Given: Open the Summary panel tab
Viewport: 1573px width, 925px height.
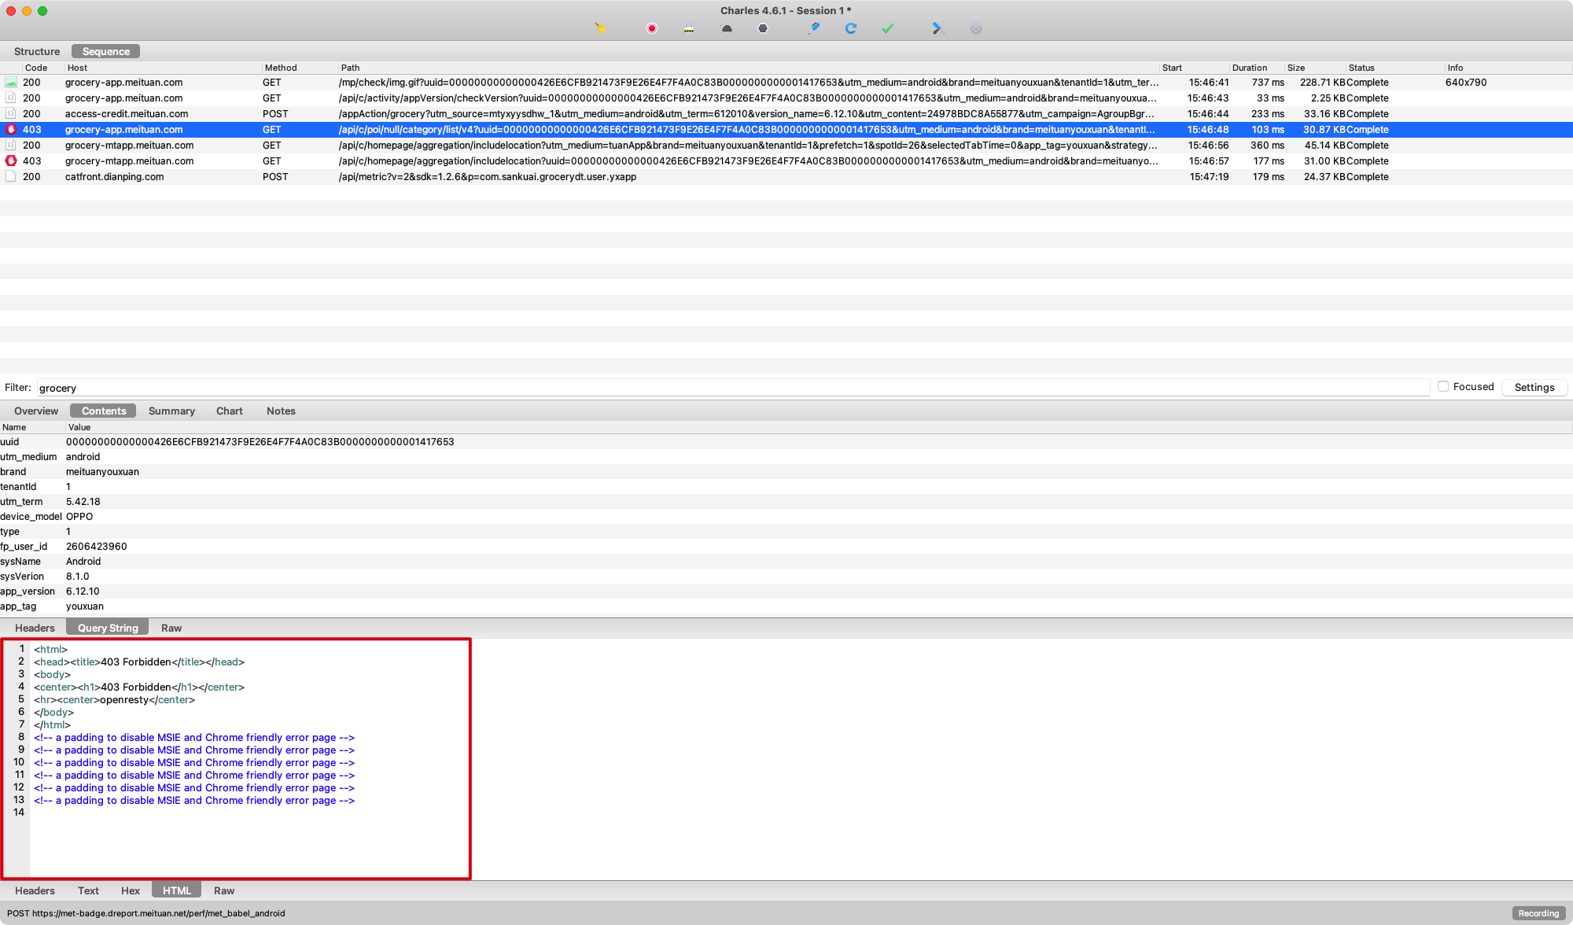Looking at the screenshot, I should (171, 411).
